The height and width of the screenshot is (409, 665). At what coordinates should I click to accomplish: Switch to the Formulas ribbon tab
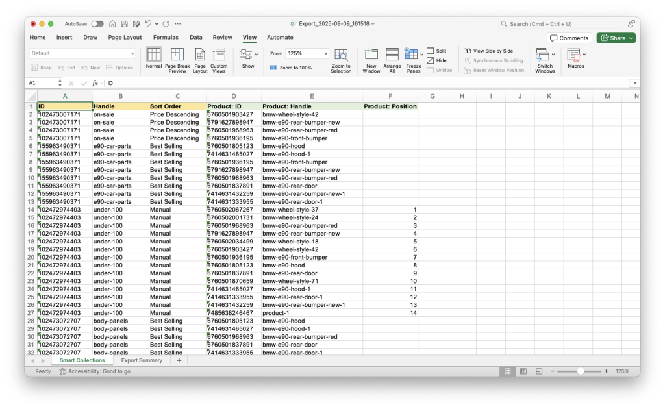(166, 38)
